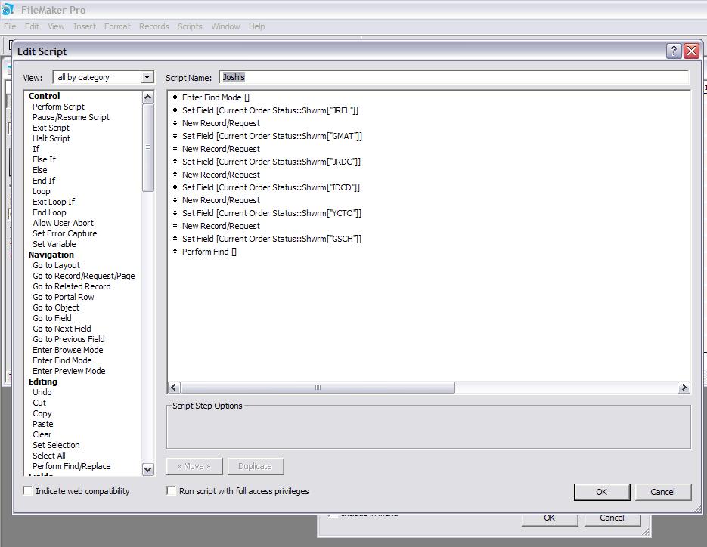Viewport: 707px width, 547px height.
Task: Click handle icon beside Set Field "IDCD" step
Action: coord(175,187)
